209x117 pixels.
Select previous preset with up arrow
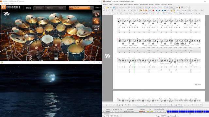[92, 7]
